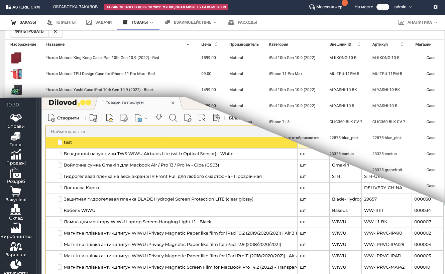Click Створити in the Dilovod toolbar
Screen dimensions: 445x274
64,118
